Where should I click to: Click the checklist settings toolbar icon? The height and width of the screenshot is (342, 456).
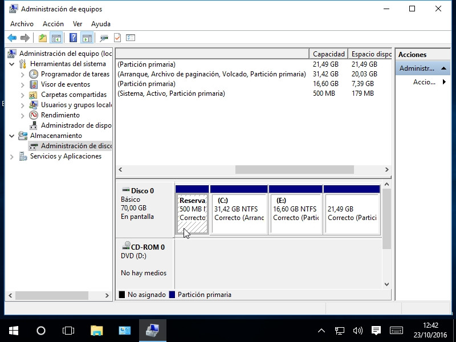(x=131, y=38)
